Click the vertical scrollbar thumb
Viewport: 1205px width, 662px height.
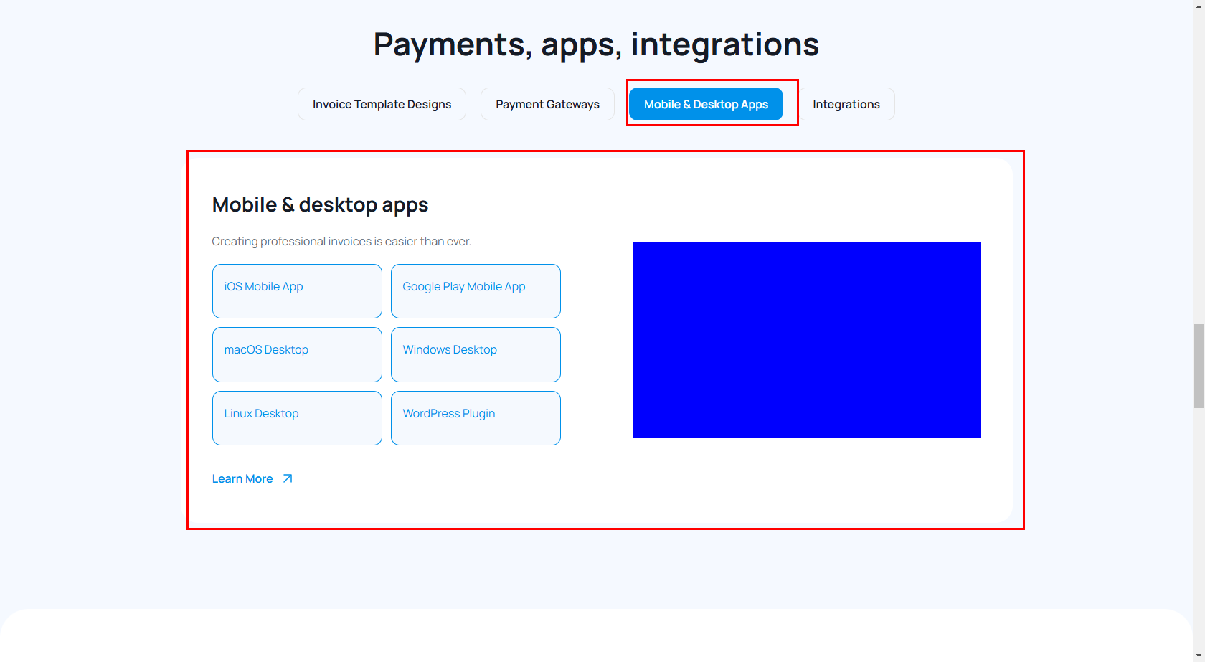1199,366
